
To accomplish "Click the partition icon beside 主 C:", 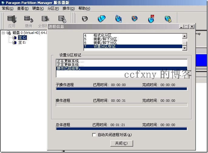I will point(15,38).
